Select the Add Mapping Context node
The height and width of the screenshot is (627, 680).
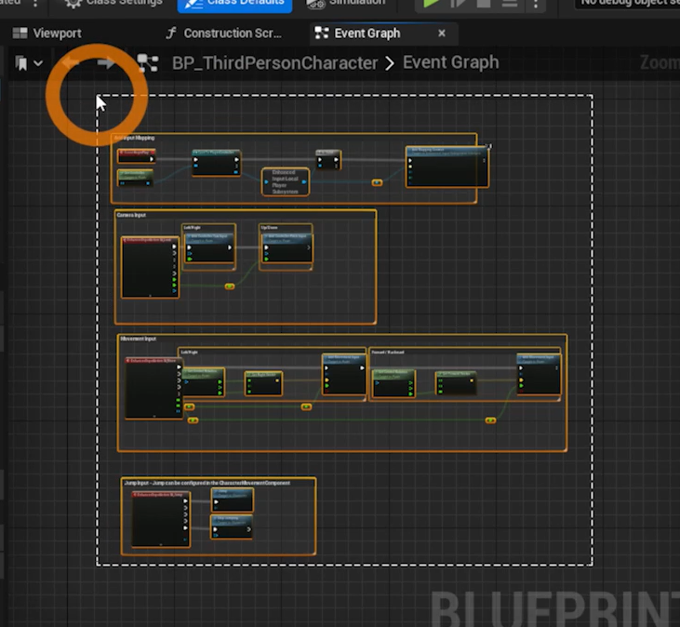pyautogui.click(x=447, y=167)
